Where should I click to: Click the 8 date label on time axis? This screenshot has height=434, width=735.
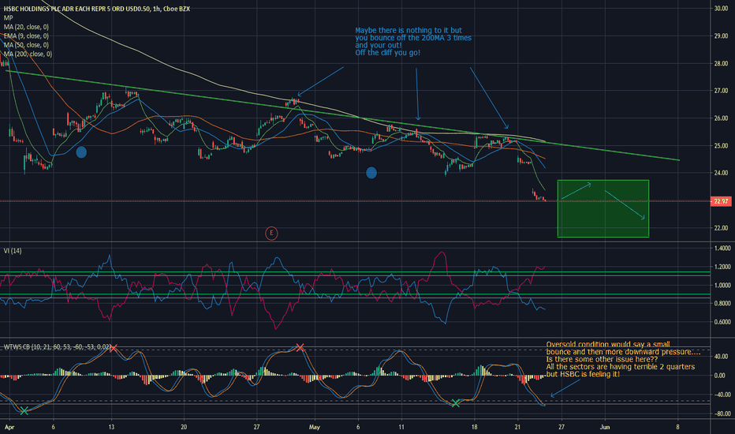click(x=677, y=427)
